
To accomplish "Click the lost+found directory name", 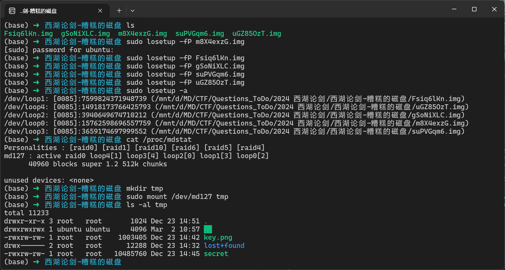I will (224, 246).
